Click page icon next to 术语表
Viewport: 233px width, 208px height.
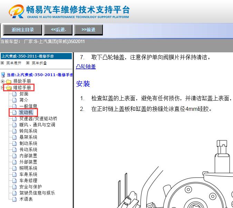point(14,199)
